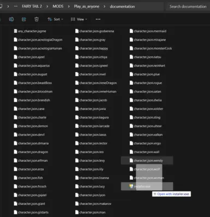
Task: Select character.json.makarov file
Action: 93,204
